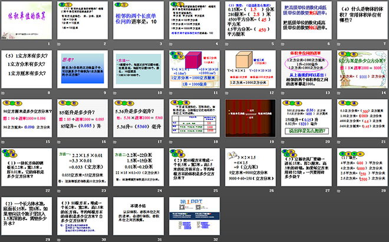Viewport: 389px width, 242px height.
Task: Click the animation star under slide 16
Action: [x=59, y=142]
